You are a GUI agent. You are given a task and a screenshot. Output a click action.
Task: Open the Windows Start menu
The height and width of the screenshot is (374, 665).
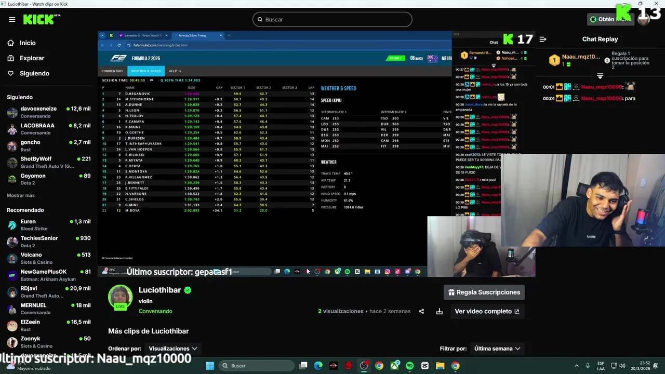pos(210,366)
